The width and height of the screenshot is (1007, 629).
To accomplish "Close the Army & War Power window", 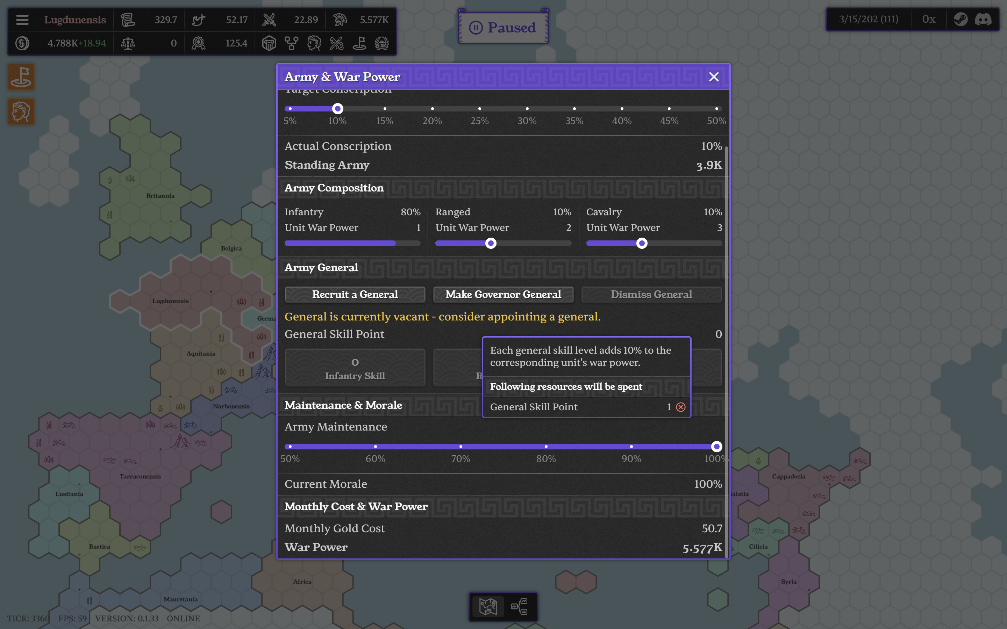I will pos(714,77).
